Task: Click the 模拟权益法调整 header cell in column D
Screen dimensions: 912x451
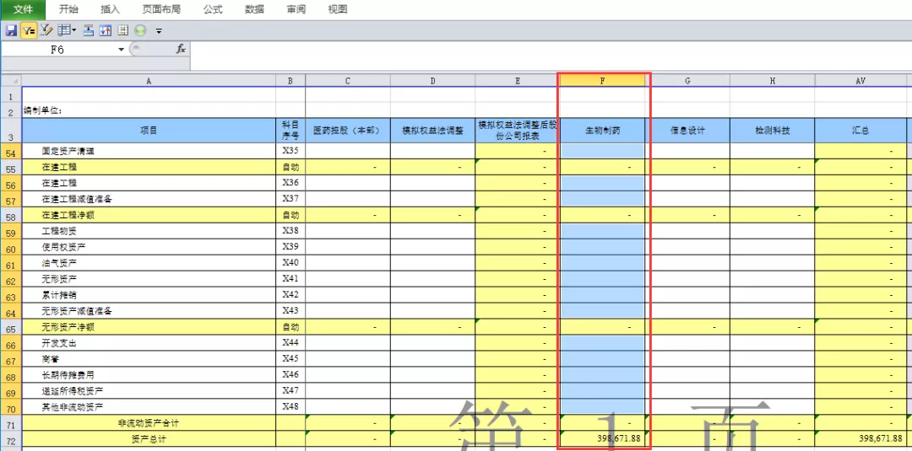Action: (432, 131)
